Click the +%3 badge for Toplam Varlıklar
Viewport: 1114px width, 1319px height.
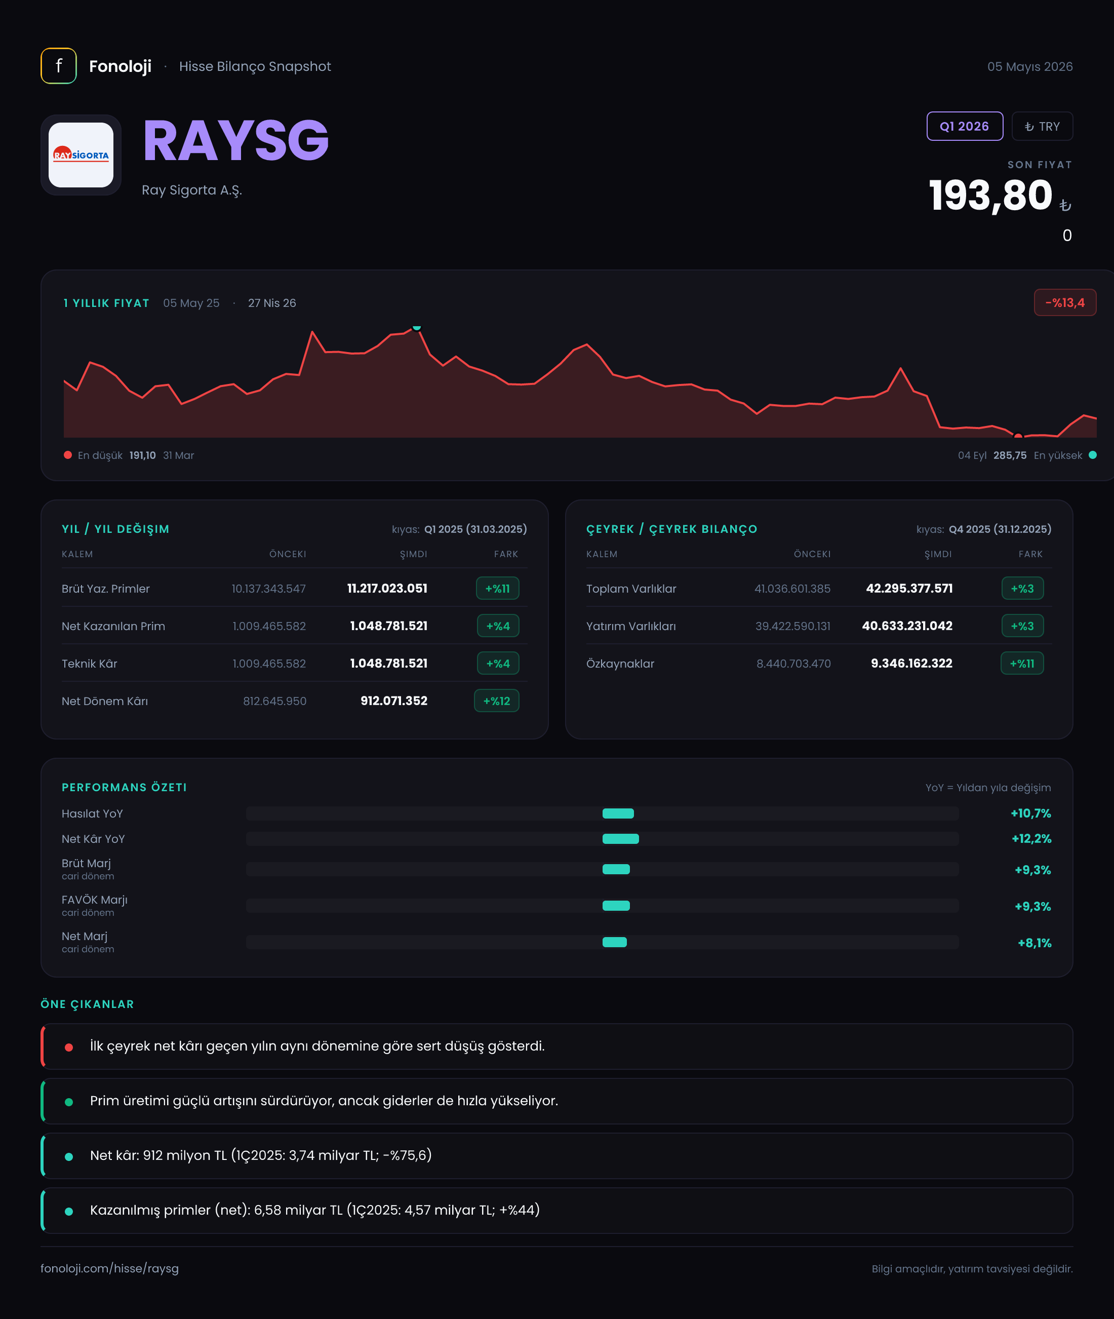point(1022,588)
